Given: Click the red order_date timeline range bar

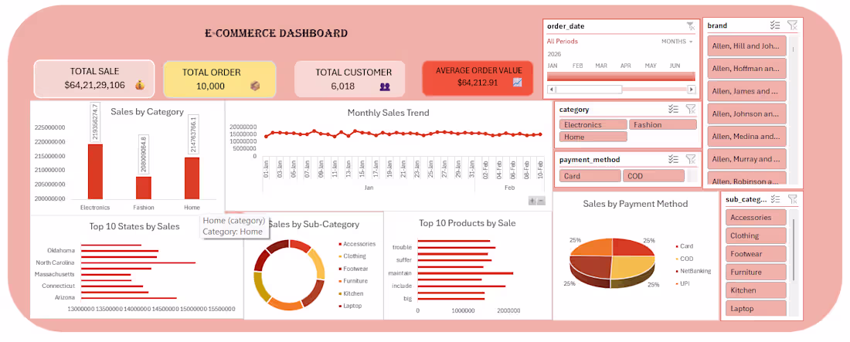Looking at the screenshot, I should [x=620, y=76].
